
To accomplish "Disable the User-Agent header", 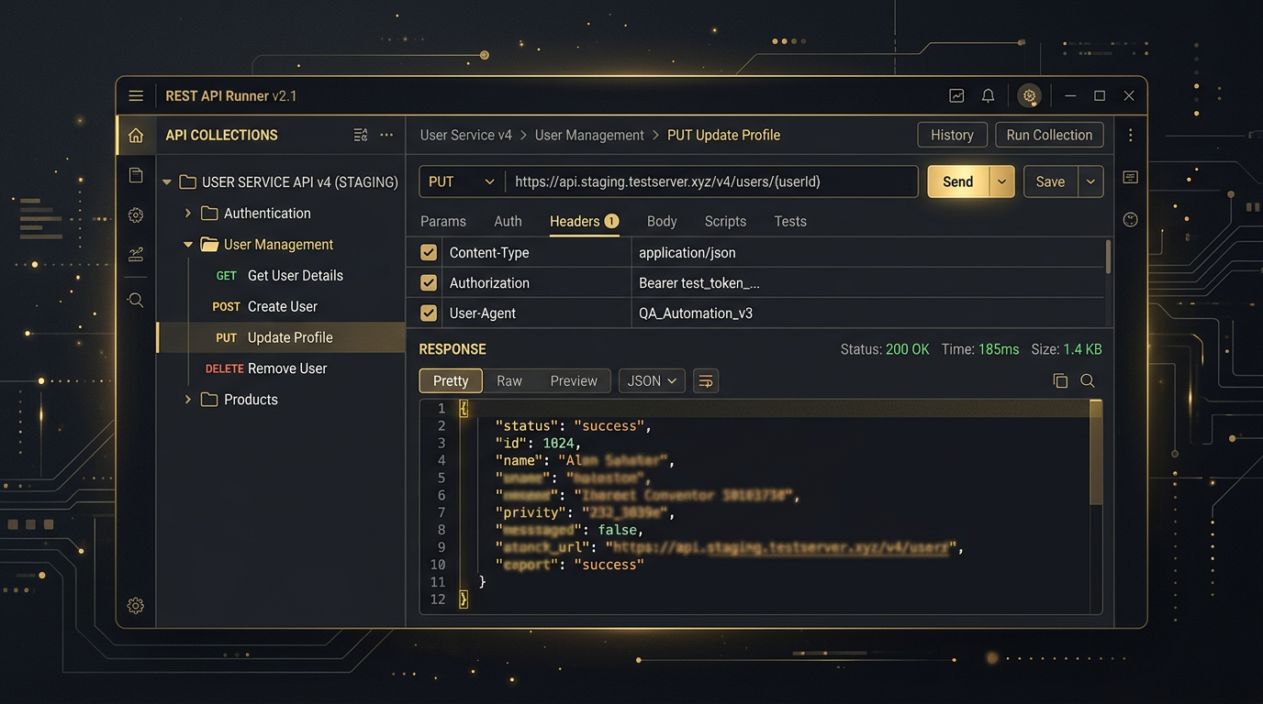I will pos(428,313).
